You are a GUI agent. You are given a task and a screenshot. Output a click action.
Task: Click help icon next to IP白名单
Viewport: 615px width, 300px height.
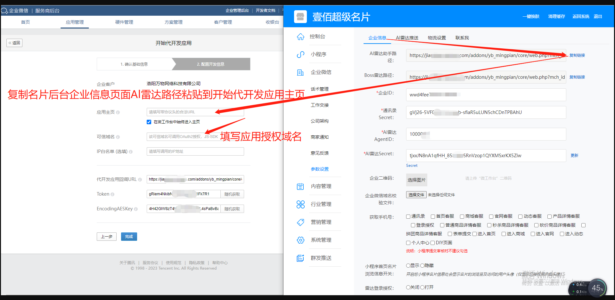[131, 152]
